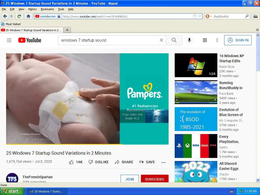Click the 28m toolbar button
The width and height of the screenshot is (260, 195).
[255, 16]
